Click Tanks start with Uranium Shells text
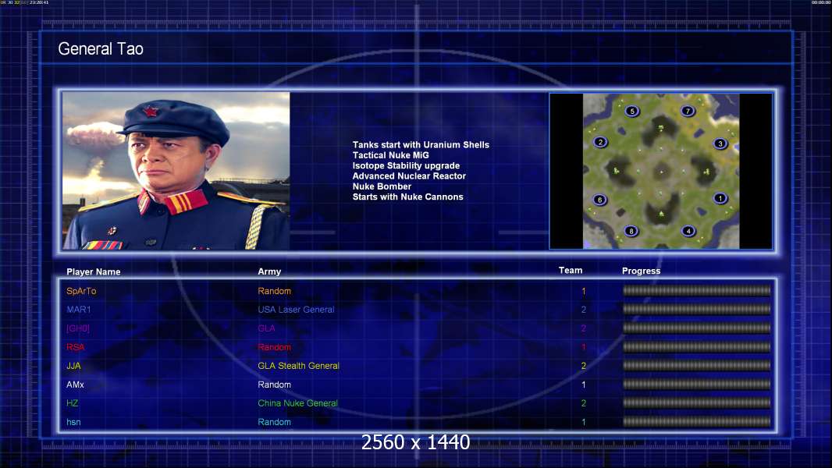 421,145
